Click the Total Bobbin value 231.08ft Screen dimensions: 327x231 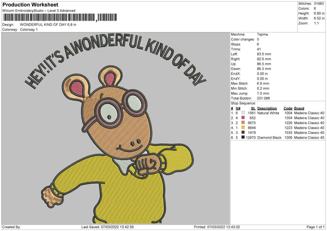(x=263, y=98)
